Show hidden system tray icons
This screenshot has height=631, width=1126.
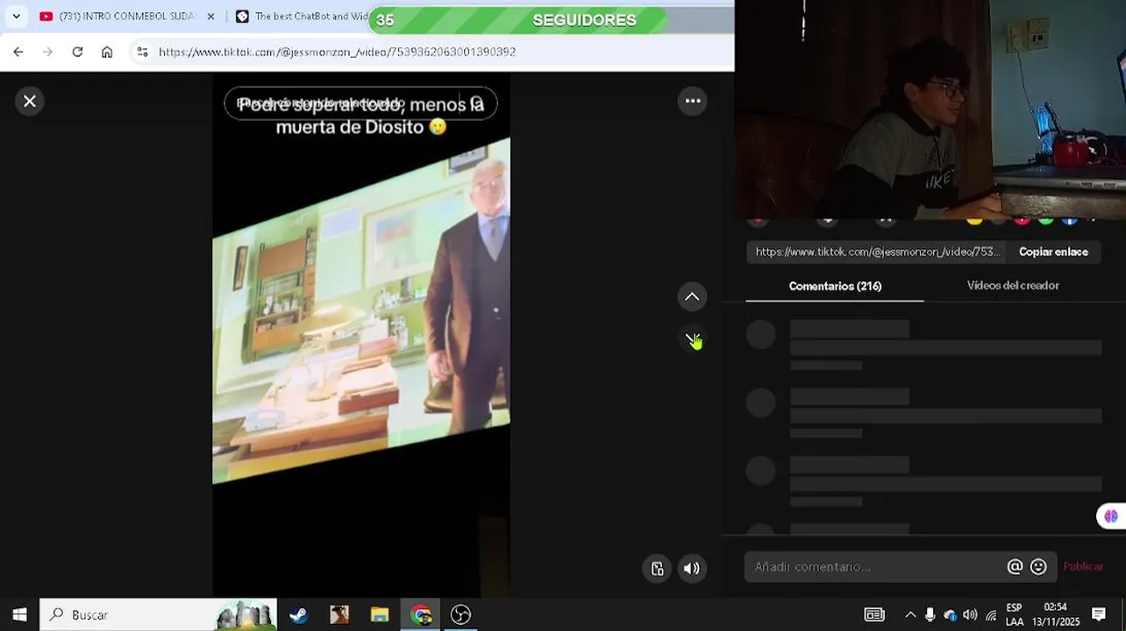tap(909, 614)
